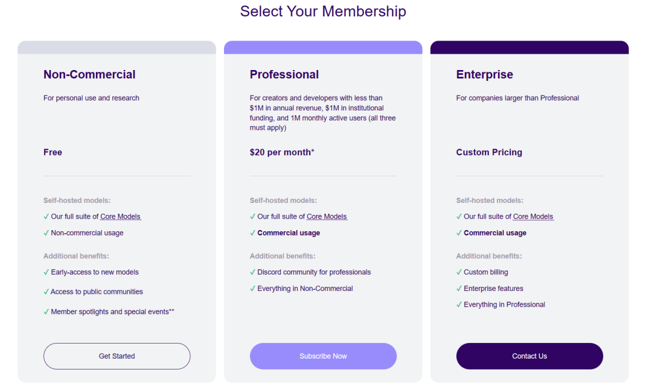652x387 pixels.
Task: Click the $20 per month price text
Action: coord(282,153)
